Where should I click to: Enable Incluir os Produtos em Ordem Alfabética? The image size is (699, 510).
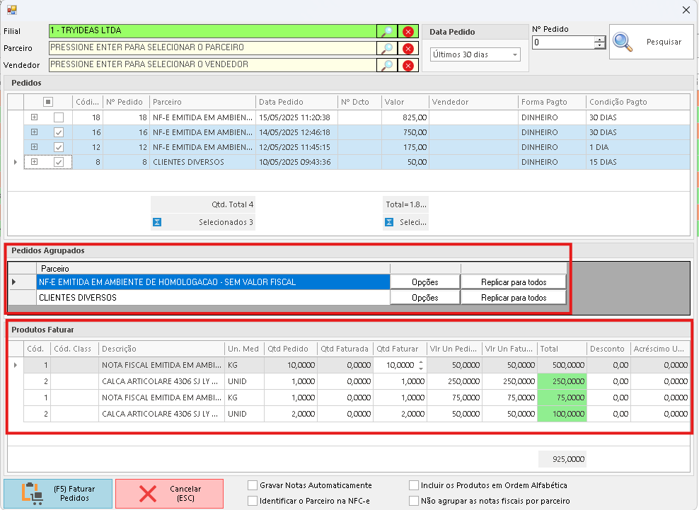[414, 485]
